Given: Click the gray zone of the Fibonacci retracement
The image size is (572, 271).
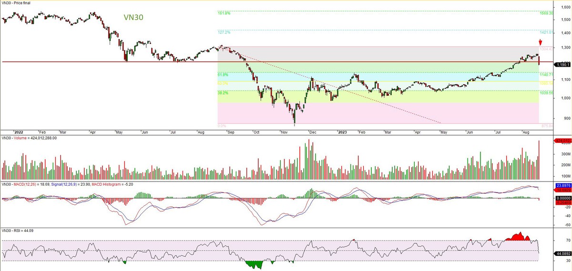Looking at the screenshot, I should [381, 53].
